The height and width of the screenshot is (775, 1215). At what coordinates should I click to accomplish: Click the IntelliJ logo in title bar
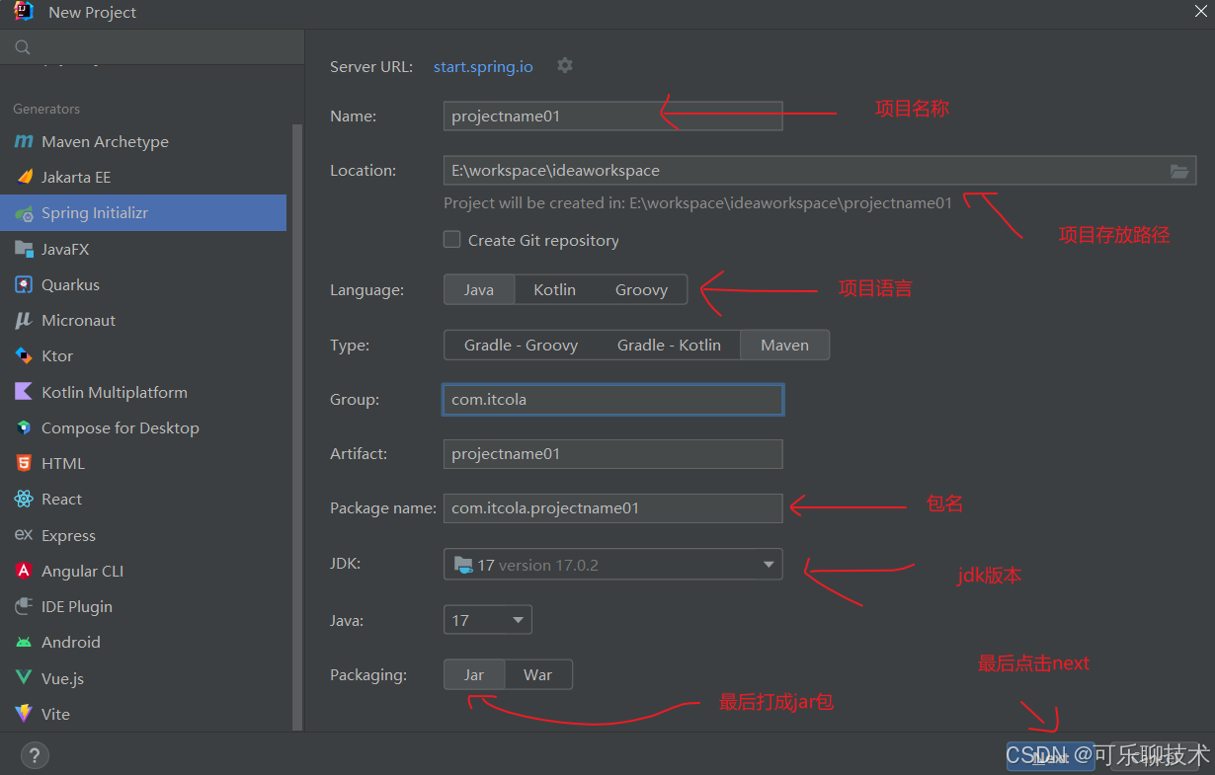click(x=25, y=12)
